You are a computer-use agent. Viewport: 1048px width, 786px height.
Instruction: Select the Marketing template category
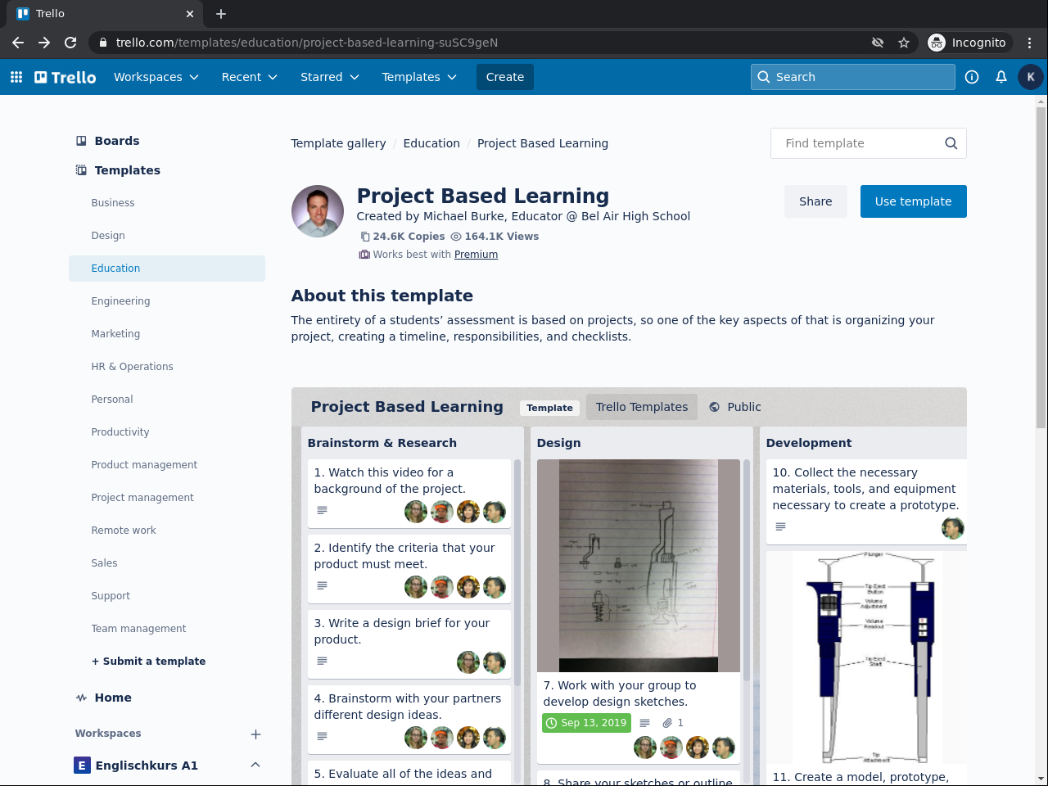[x=167, y=334]
